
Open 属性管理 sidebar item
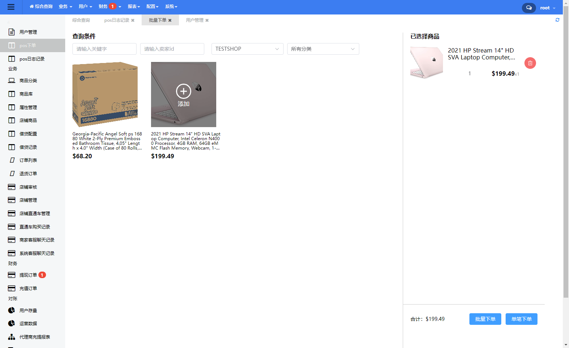pos(33,107)
